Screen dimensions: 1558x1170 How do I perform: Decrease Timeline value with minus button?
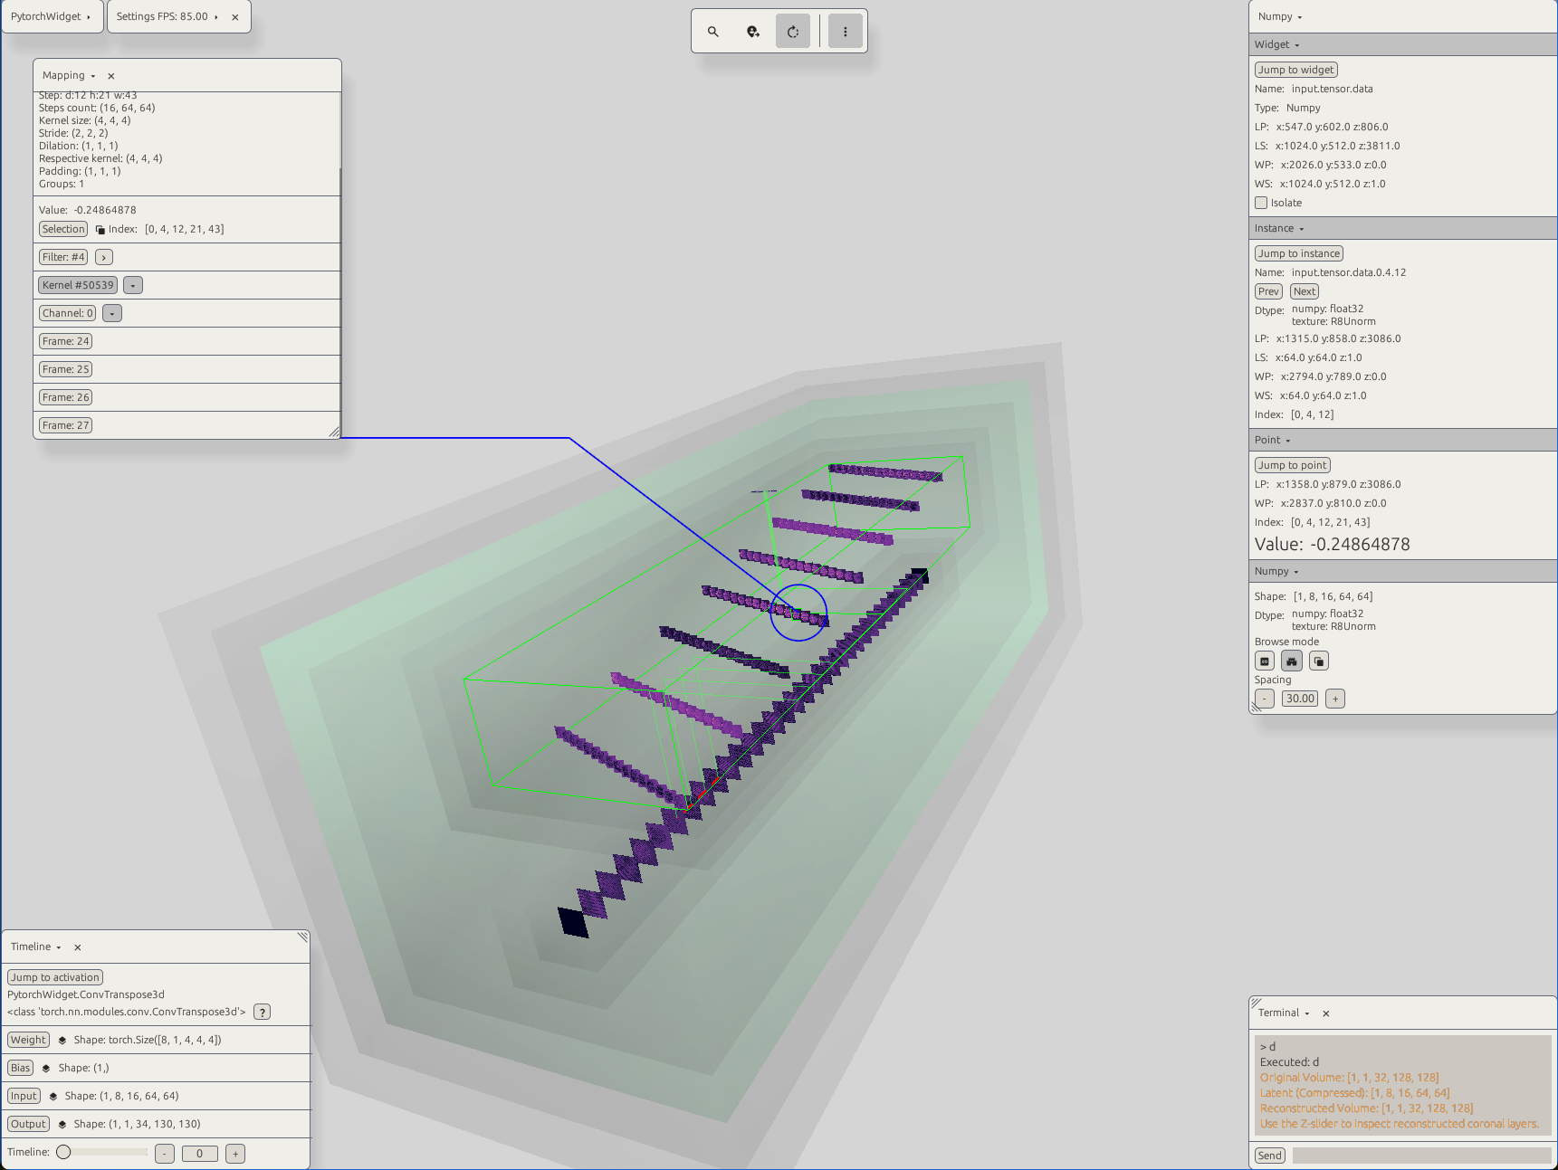click(x=165, y=1154)
